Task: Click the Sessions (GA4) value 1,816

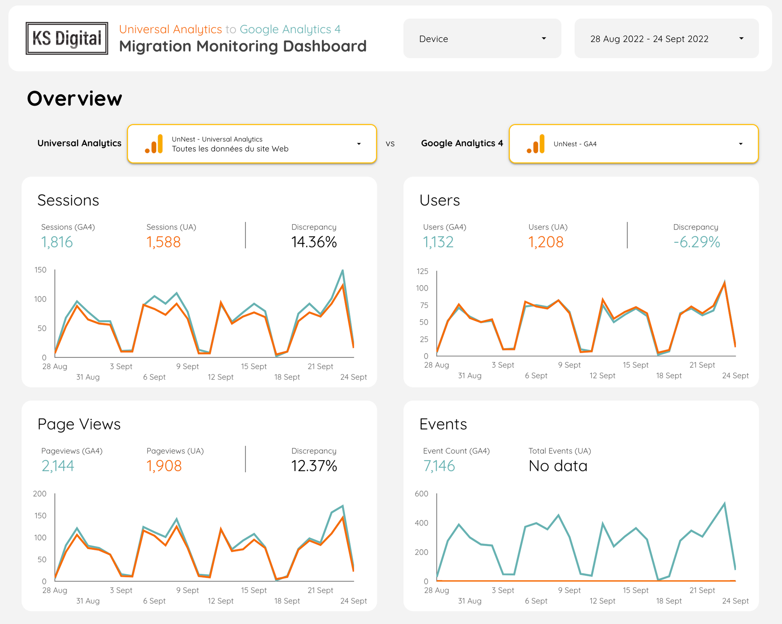Action: pyautogui.click(x=57, y=242)
